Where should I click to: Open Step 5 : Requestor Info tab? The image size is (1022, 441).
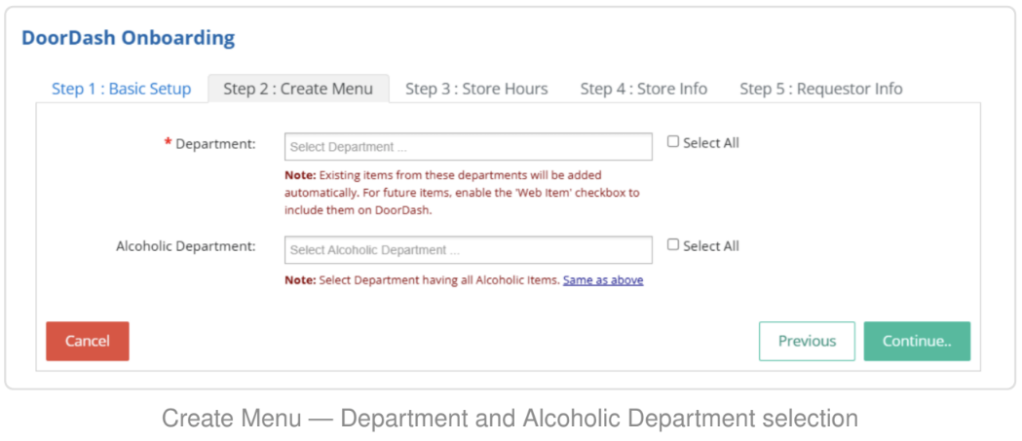821,89
